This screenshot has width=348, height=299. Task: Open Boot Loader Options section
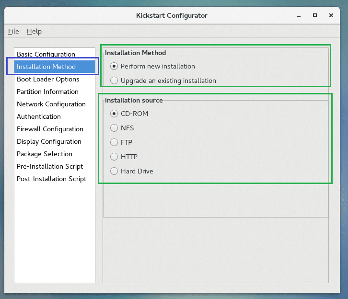(48, 79)
